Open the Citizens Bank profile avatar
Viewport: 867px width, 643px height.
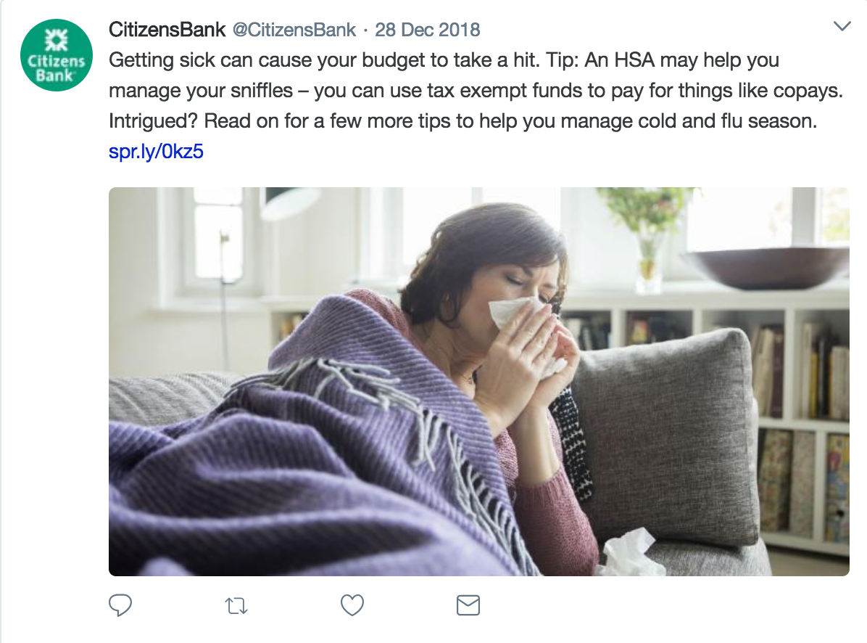point(57,55)
